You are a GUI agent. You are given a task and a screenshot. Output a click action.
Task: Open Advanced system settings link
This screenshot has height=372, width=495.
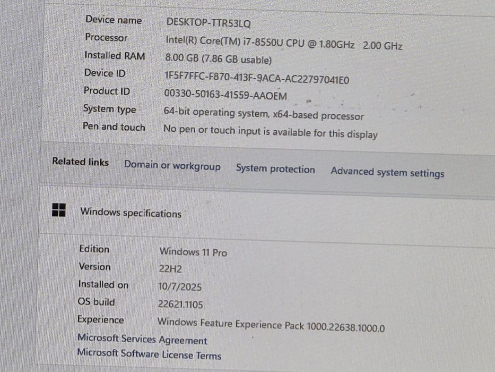click(387, 172)
